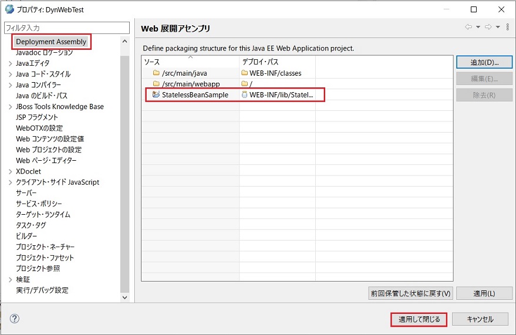This screenshot has height=335, width=516.
Task: Click the フィルタ入力 filter text field
Action: coord(66,28)
